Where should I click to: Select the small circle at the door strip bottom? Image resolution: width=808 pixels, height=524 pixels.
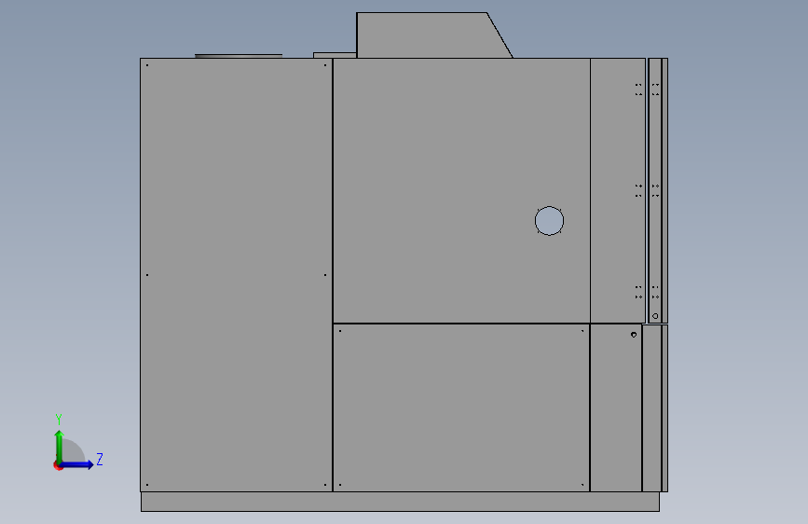click(655, 316)
